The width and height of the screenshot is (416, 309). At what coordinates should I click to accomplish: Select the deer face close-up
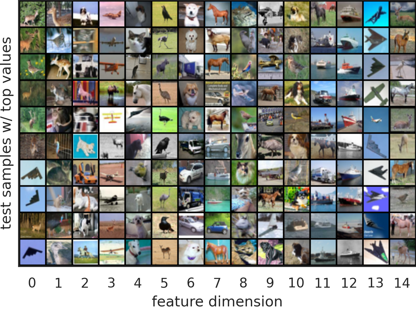point(244,146)
